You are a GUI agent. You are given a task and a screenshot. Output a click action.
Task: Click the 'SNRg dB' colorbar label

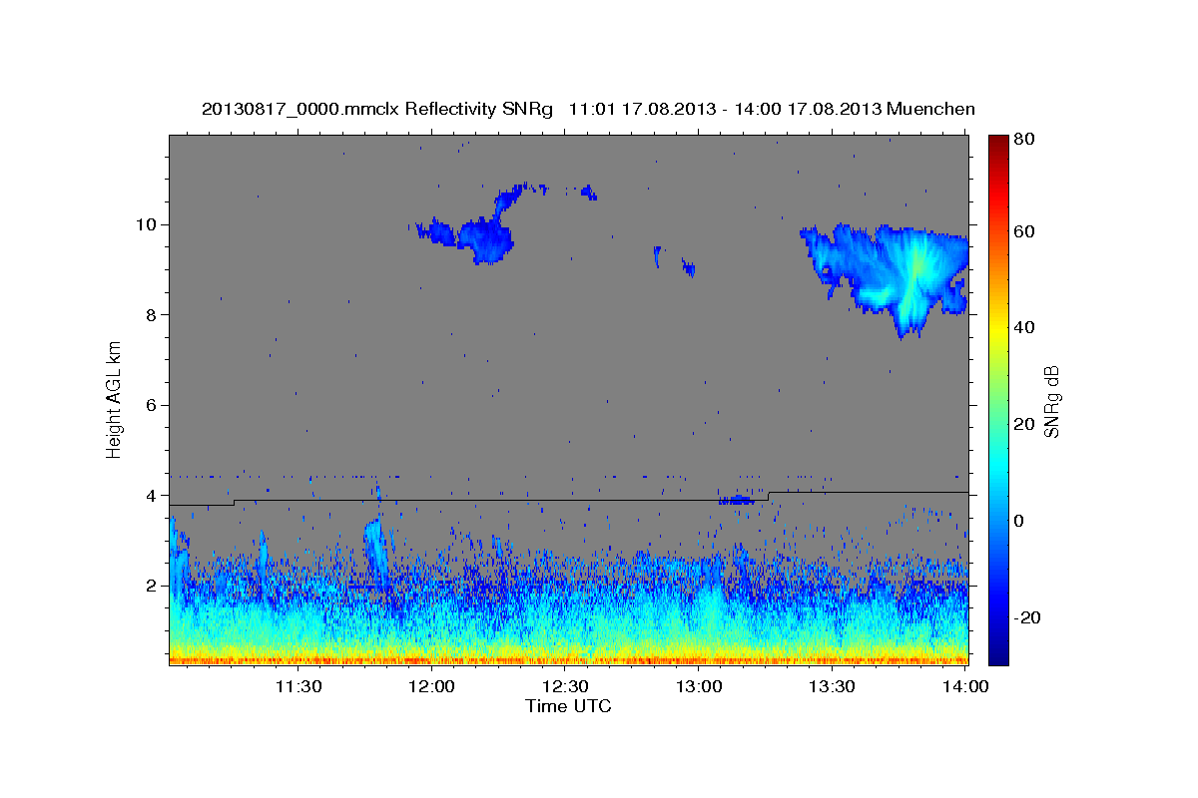[1051, 401]
